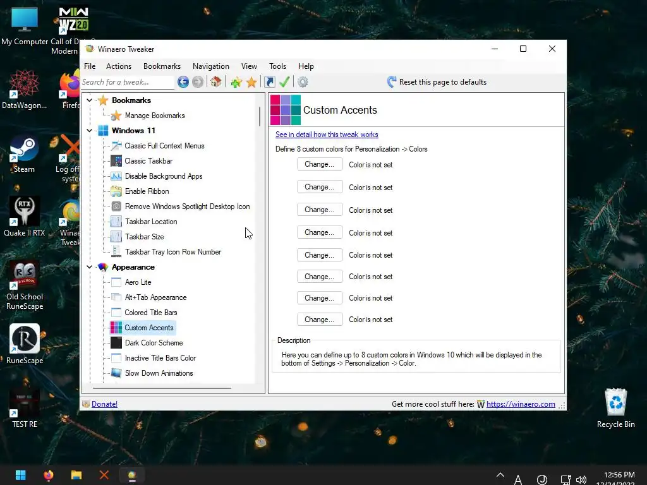Click the volume icon in system tray
This screenshot has width=647, height=485.
[581, 480]
